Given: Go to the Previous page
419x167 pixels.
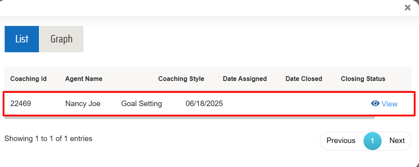Looking at the screenshot, I should click(x=341, y=141).
